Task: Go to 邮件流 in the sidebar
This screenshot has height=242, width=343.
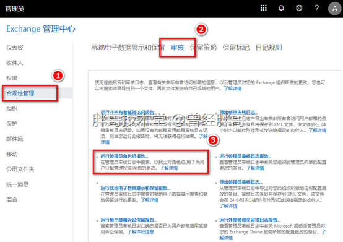Action: [x=14, y=139]
